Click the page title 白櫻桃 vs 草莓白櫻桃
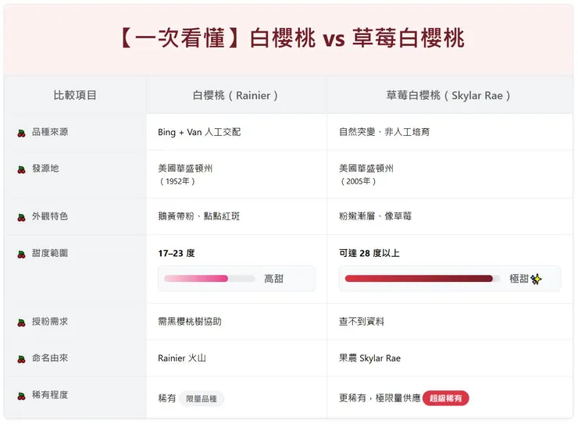 289,39
